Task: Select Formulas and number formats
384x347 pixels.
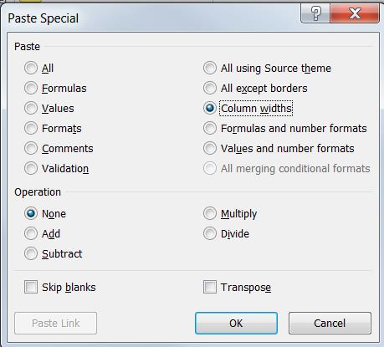Action: coord(210,128)
